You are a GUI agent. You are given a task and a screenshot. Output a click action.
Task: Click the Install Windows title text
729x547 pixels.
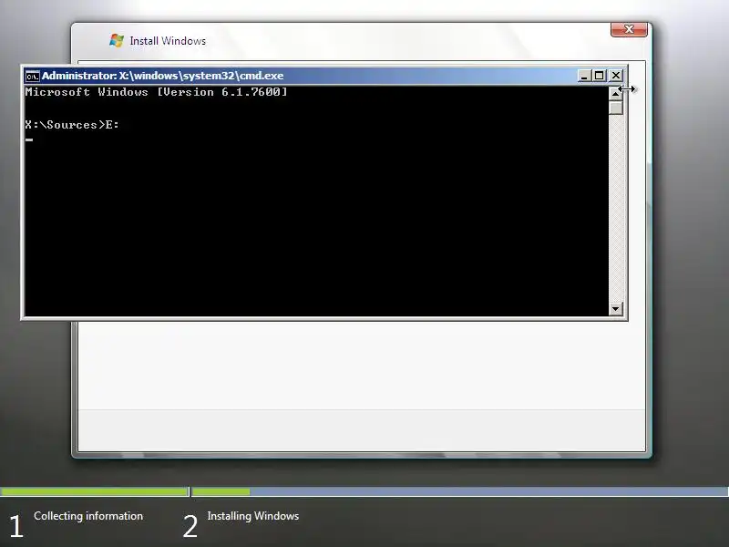168,41
